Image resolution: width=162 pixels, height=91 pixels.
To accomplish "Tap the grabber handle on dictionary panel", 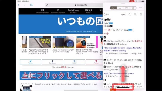I will coord(123,4).
